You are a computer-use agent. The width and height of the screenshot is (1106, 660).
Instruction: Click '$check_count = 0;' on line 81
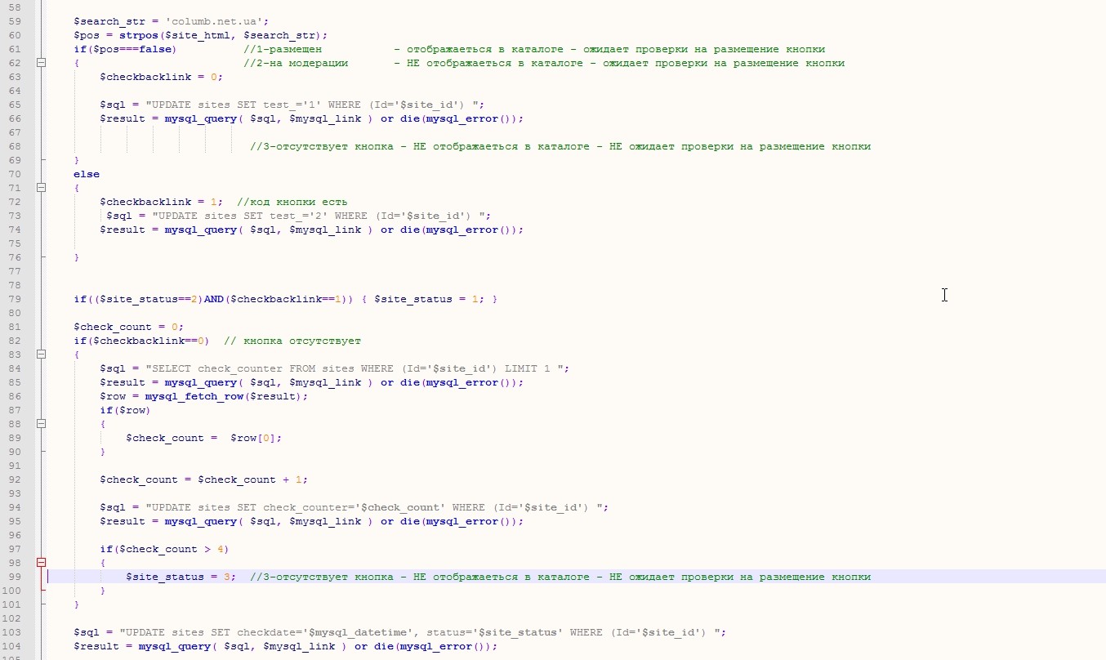128,327
